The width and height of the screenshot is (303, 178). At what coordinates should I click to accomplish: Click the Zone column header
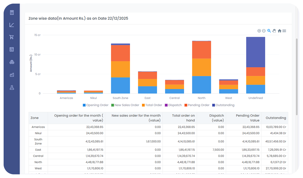point(35,118)
